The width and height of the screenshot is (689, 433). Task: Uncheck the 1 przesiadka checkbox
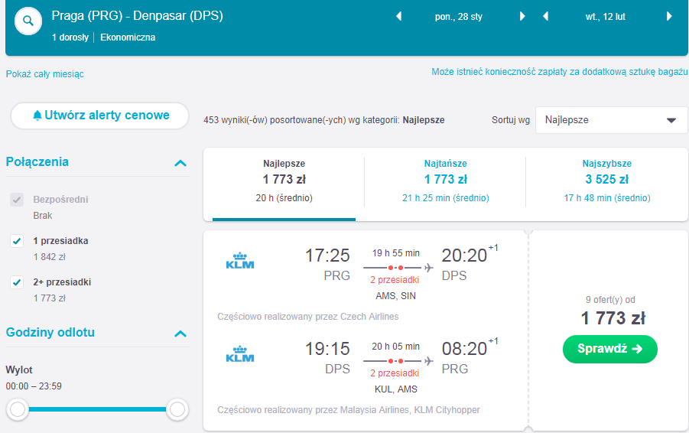tap(17, 241)
